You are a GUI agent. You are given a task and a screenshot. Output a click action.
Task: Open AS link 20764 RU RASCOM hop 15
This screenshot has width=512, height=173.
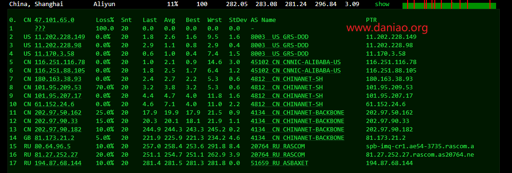click(278, 146)
